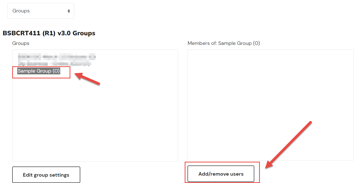The width and height of the screenshot is (362, 183).
Task: Select the first blurred group entry
Action: (x=56, y=57)
